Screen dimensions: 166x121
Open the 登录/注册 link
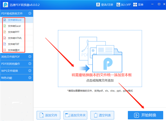(x=107, y=5)
